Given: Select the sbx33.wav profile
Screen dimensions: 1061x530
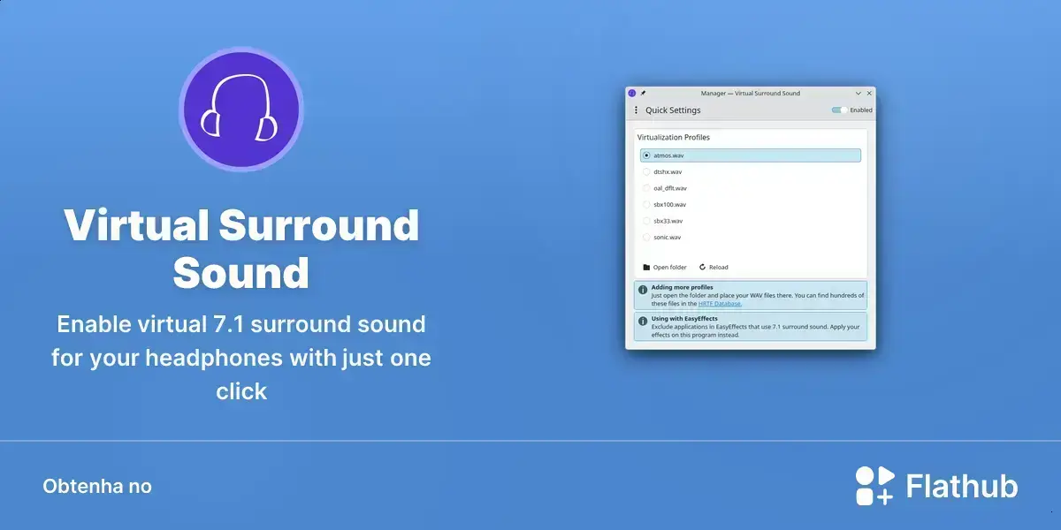Looking at the screenshot, I should coord(751,221).
